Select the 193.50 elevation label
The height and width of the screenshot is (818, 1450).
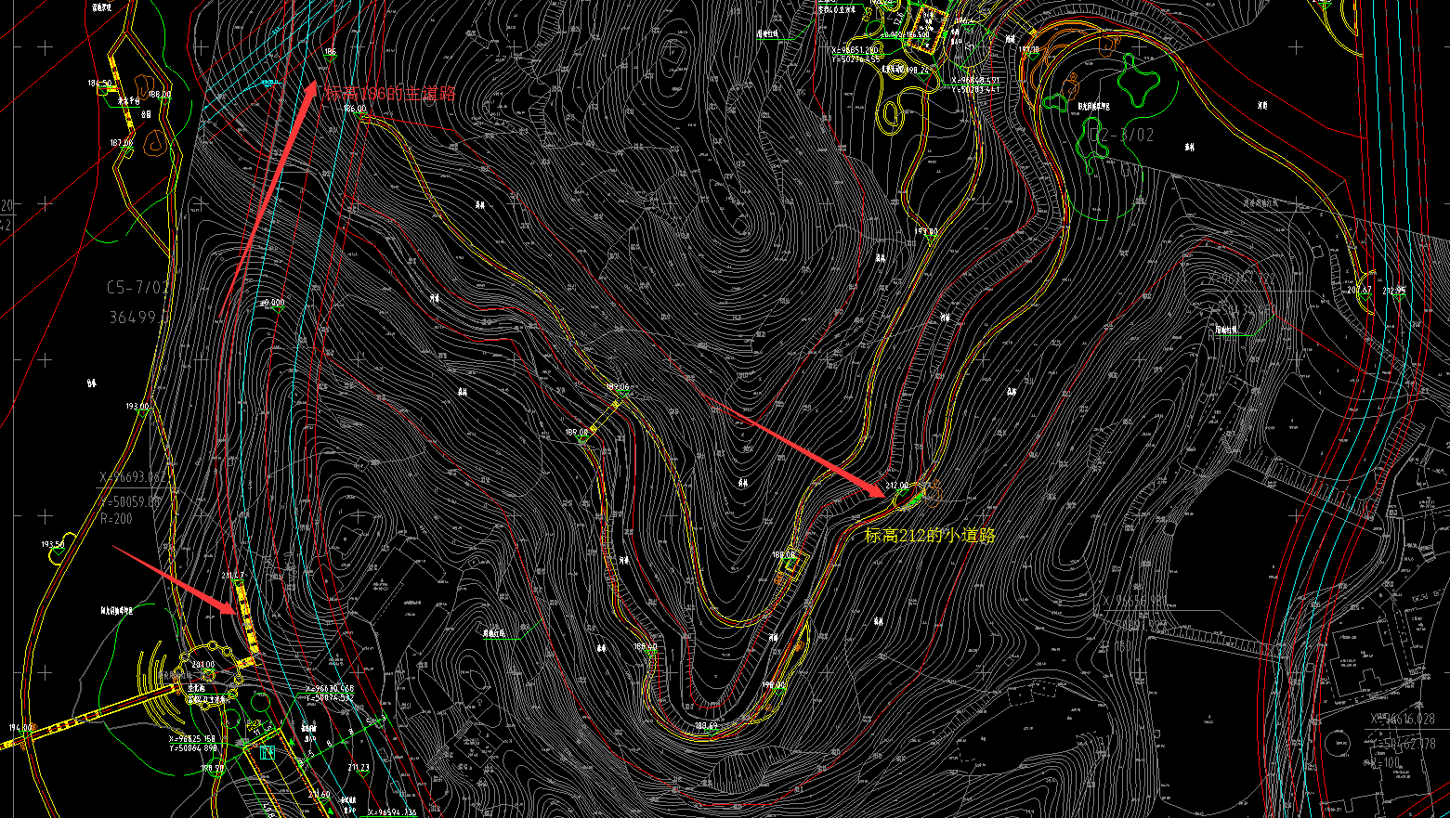(53, 545)
